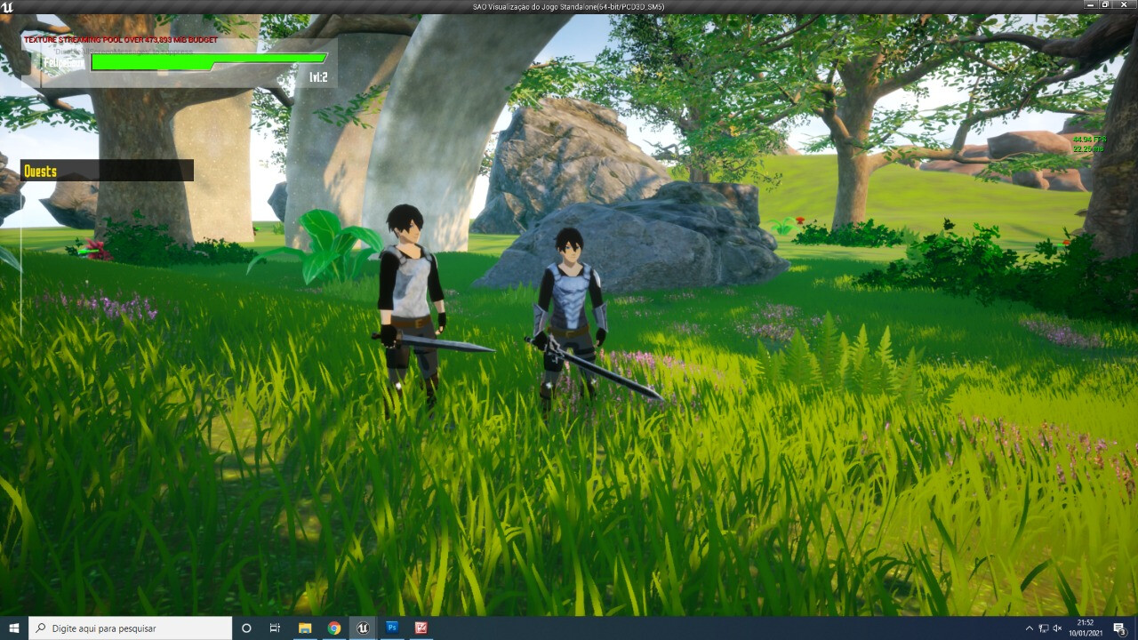
Task: Open the network status icon in the tray
Action: [x=1044, y=628]
